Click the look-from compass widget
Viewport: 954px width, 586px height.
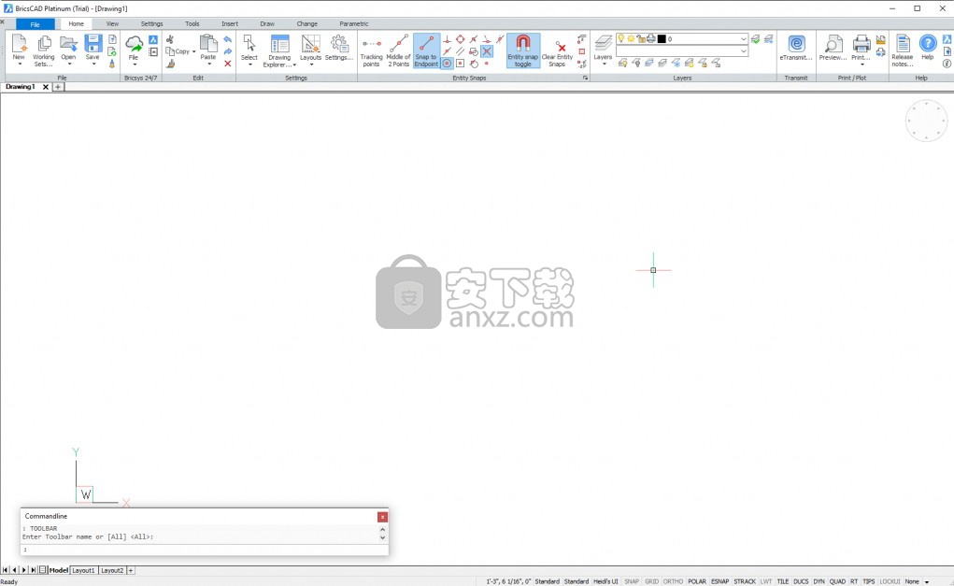click(x=926, y=121)
